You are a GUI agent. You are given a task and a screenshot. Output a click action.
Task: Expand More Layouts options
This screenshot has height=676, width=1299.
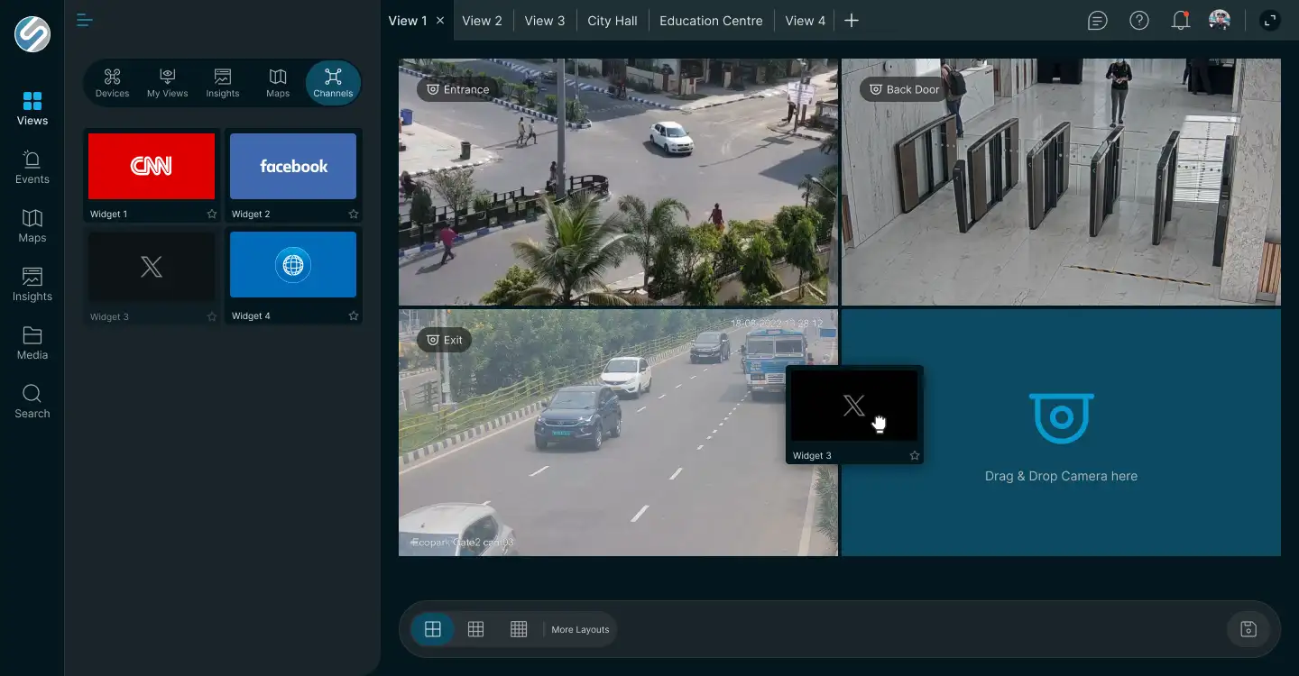pos(580,629)
